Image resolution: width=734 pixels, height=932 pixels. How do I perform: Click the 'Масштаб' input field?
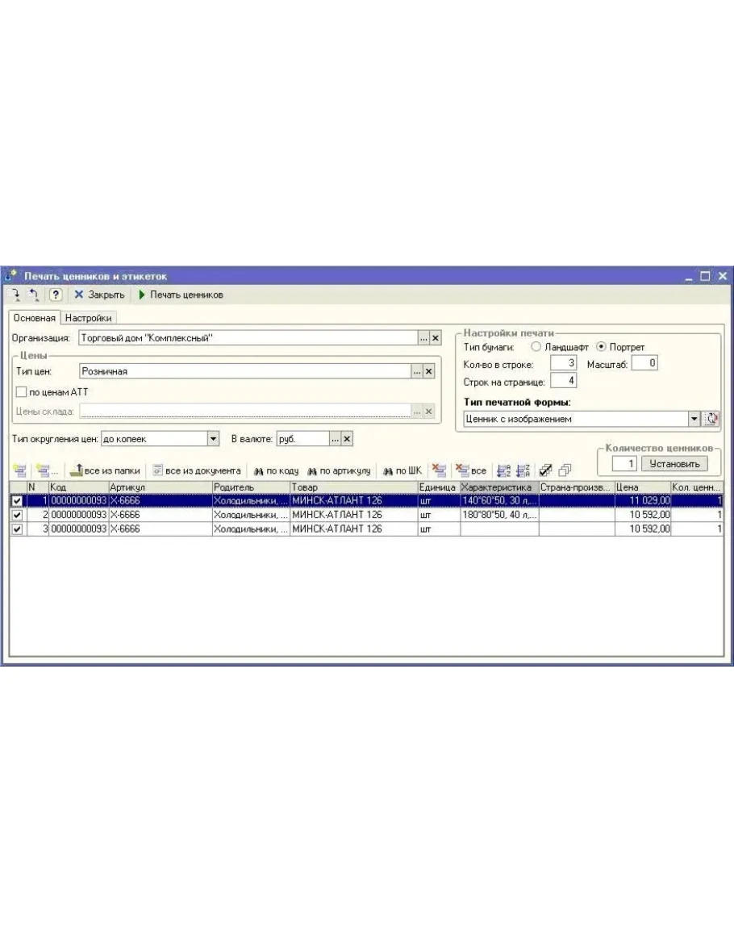click(x=645, y=364)
